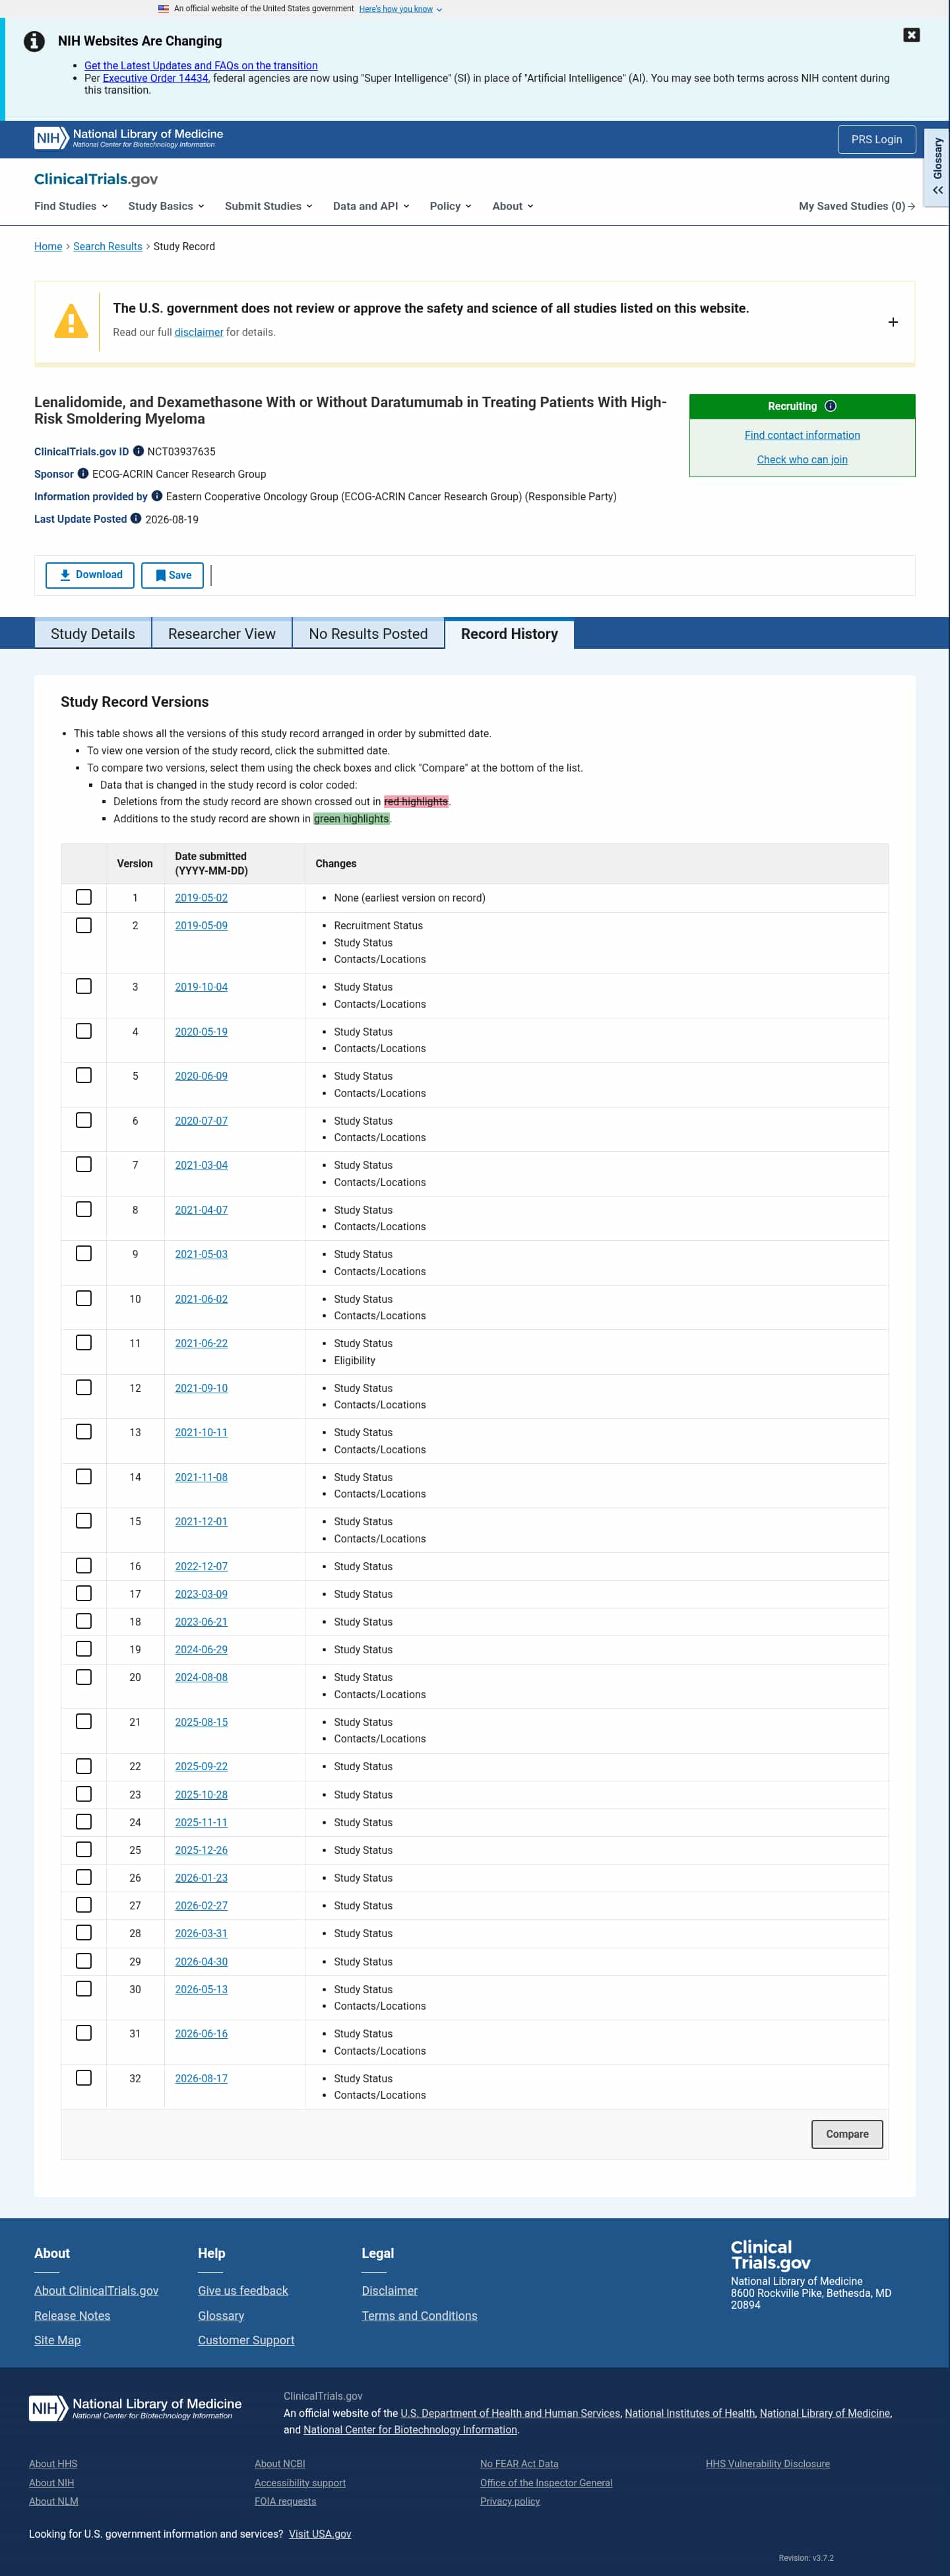Viewport: 950px width, 2576px height.
Task: Click info icon beside Recruiting status
Action: 830,406
